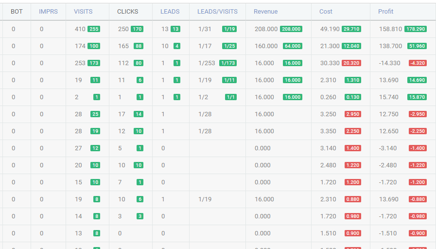Image resolution: width=436 pixels, height=249 pixels.
Task: Click the green 255 visits badge
Action: tap(94, 29)
